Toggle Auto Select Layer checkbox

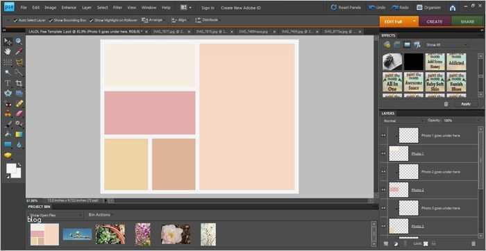point(15,20)
